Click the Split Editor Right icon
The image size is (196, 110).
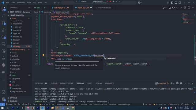pos(189,8)
